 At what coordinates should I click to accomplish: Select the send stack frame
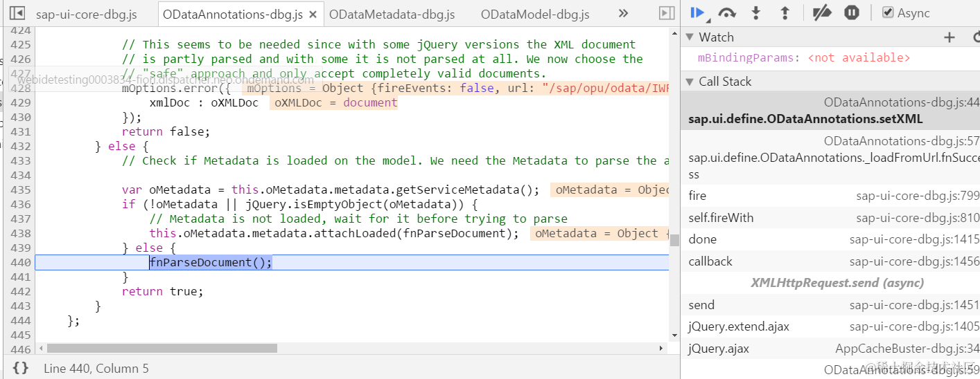pyautogui.click(x=830, y=305)
